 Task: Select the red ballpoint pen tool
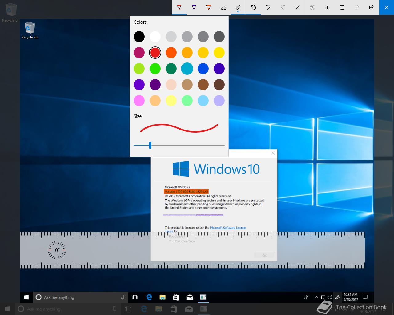click(x=179, y=7)
